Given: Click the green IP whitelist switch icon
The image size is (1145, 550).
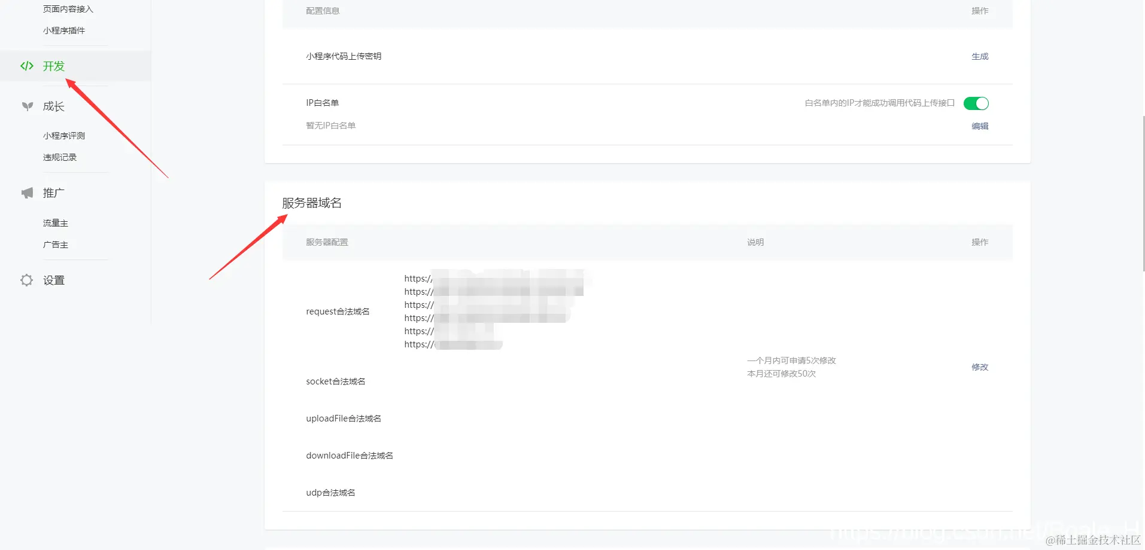Looking at the screenshot, I should tap(976, 103).
